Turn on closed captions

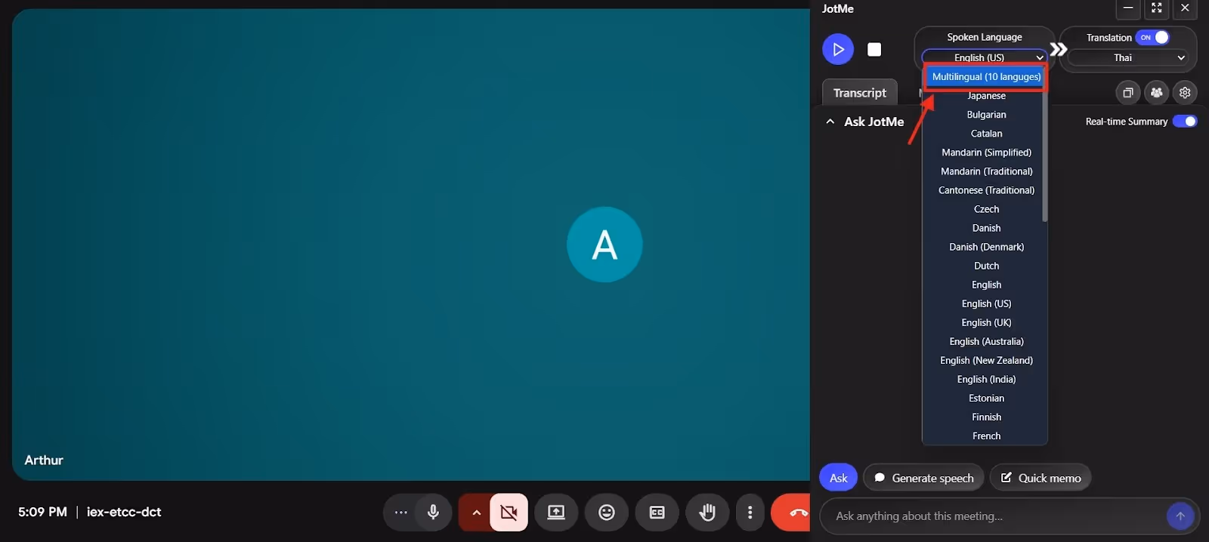tap(657, 513)
